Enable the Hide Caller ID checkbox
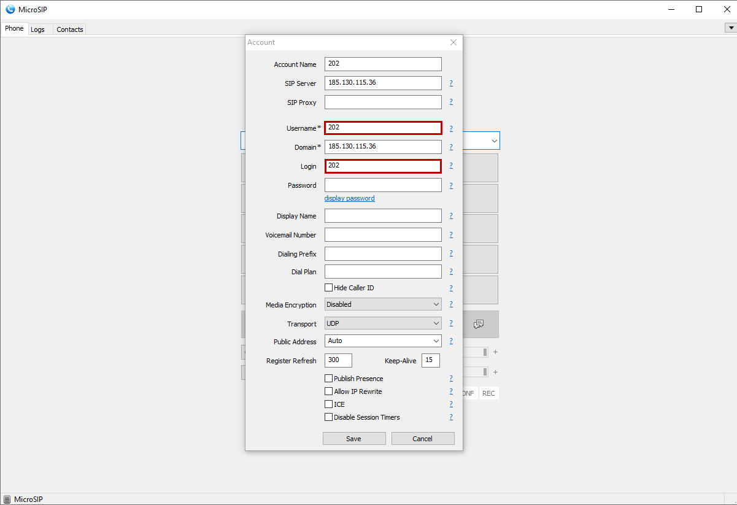This screenshot has height=505, width=737. click(329, 288)
